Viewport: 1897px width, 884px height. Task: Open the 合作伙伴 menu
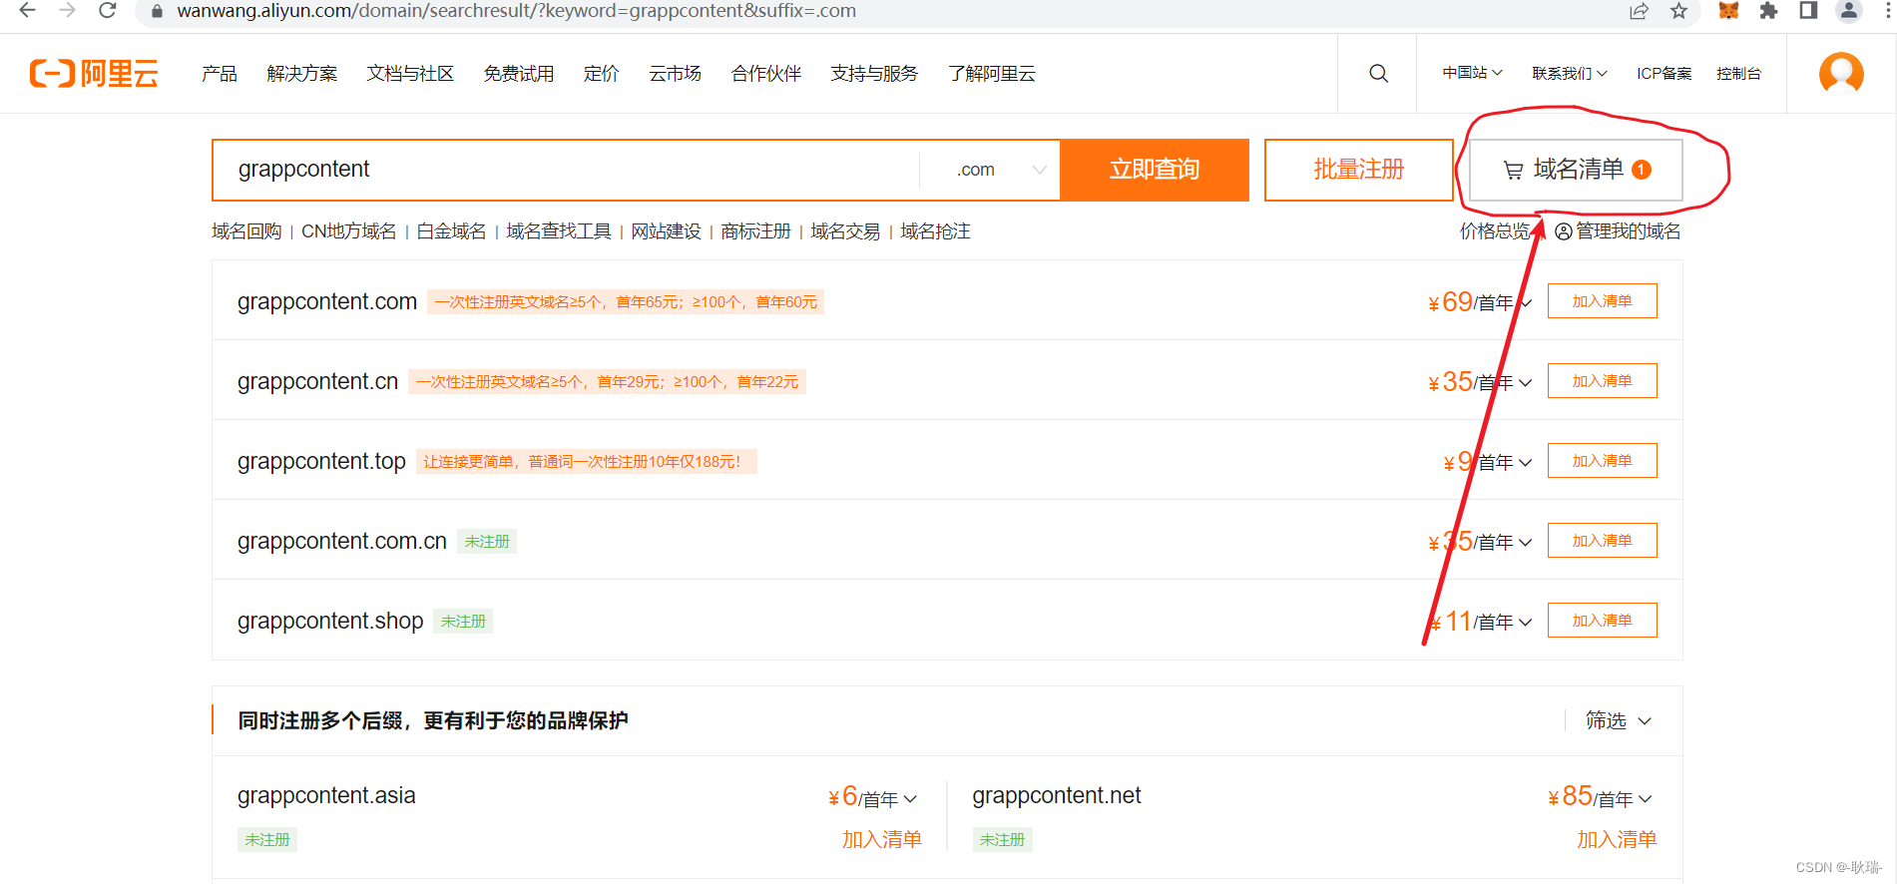click(x=766, y=74)
